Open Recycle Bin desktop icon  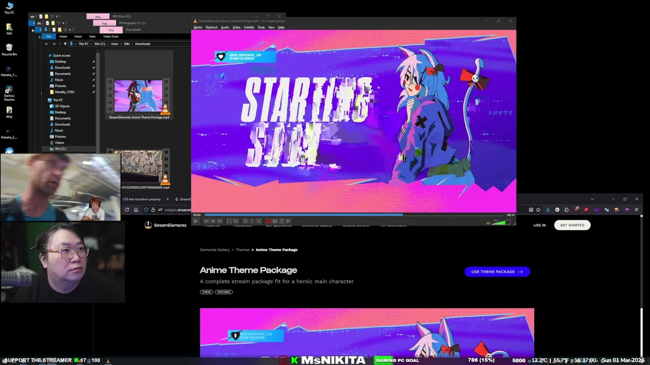(9, 50)
